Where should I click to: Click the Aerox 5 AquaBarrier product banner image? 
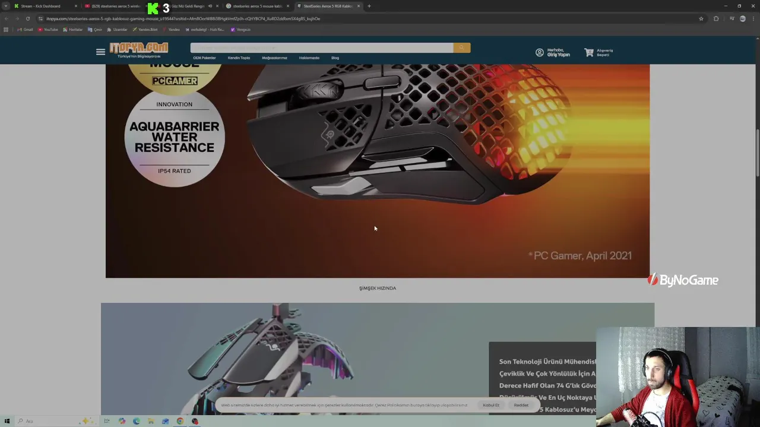coord(378,171)
